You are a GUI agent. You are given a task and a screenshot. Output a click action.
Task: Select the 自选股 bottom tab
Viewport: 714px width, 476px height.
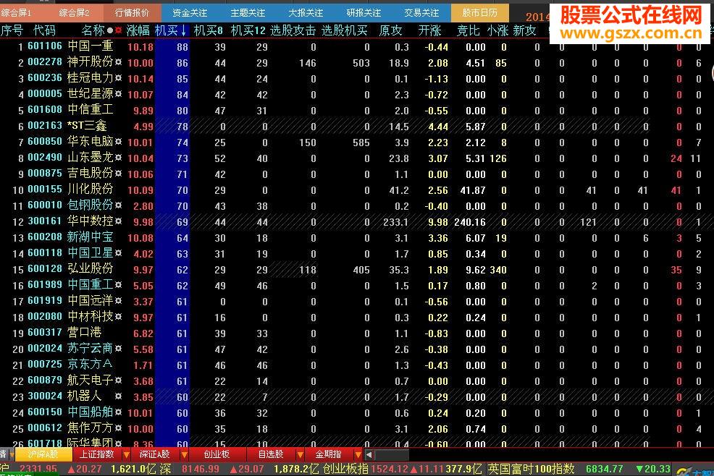271,454
